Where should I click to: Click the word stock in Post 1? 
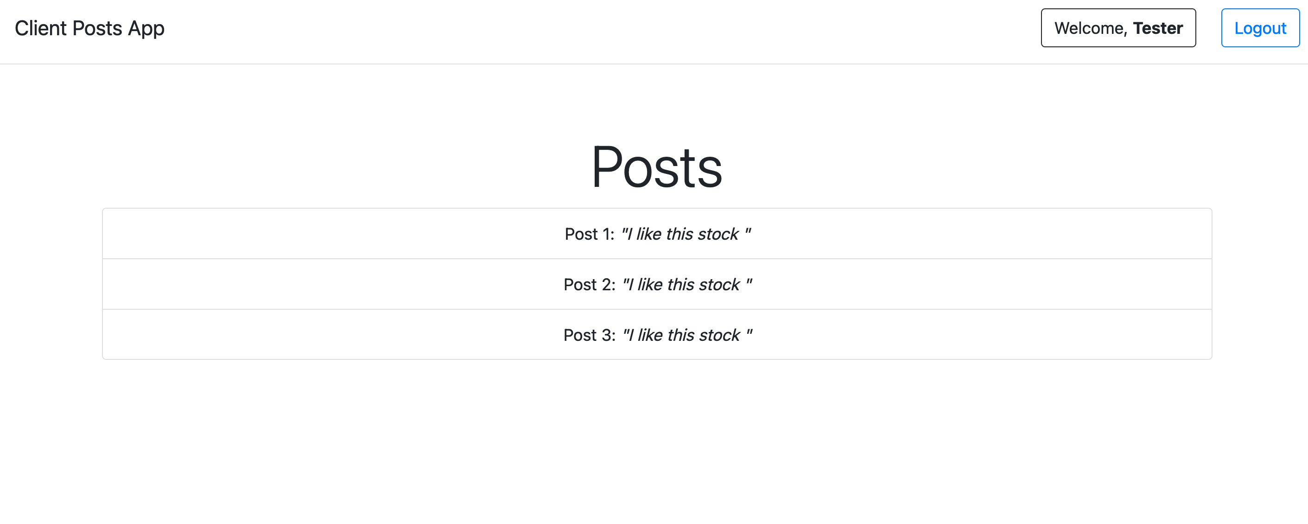[718, 234]
